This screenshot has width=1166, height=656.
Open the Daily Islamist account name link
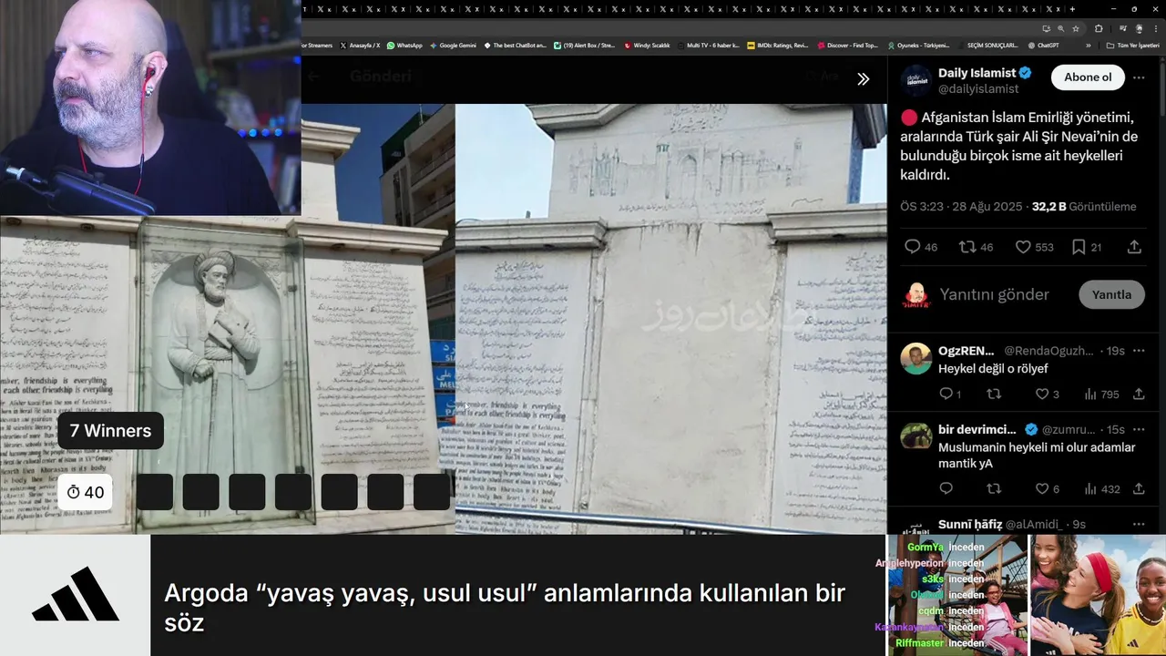click(977, 73)
